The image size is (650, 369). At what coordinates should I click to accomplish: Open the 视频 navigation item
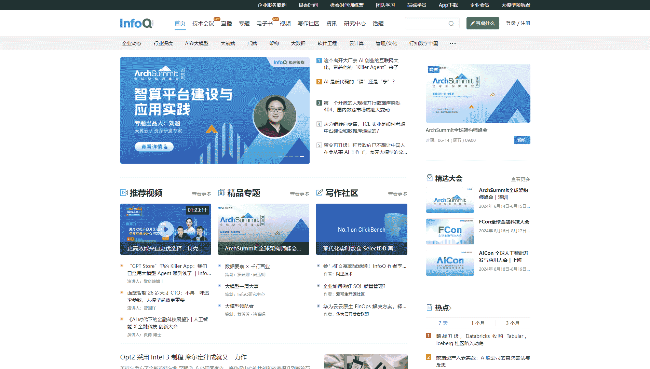pyautogui.click(x=285, y=23)
